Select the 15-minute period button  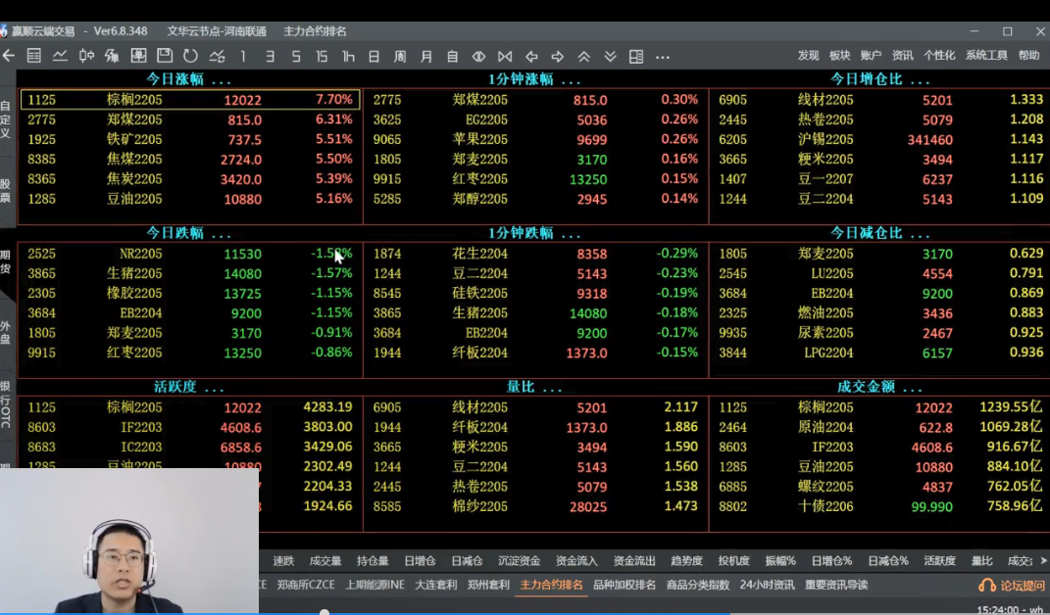pos(322,56)
